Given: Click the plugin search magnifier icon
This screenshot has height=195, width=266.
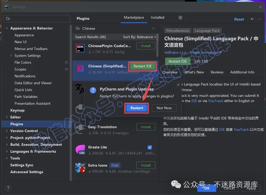Looking at the screenshot, I should coord(78,28).
